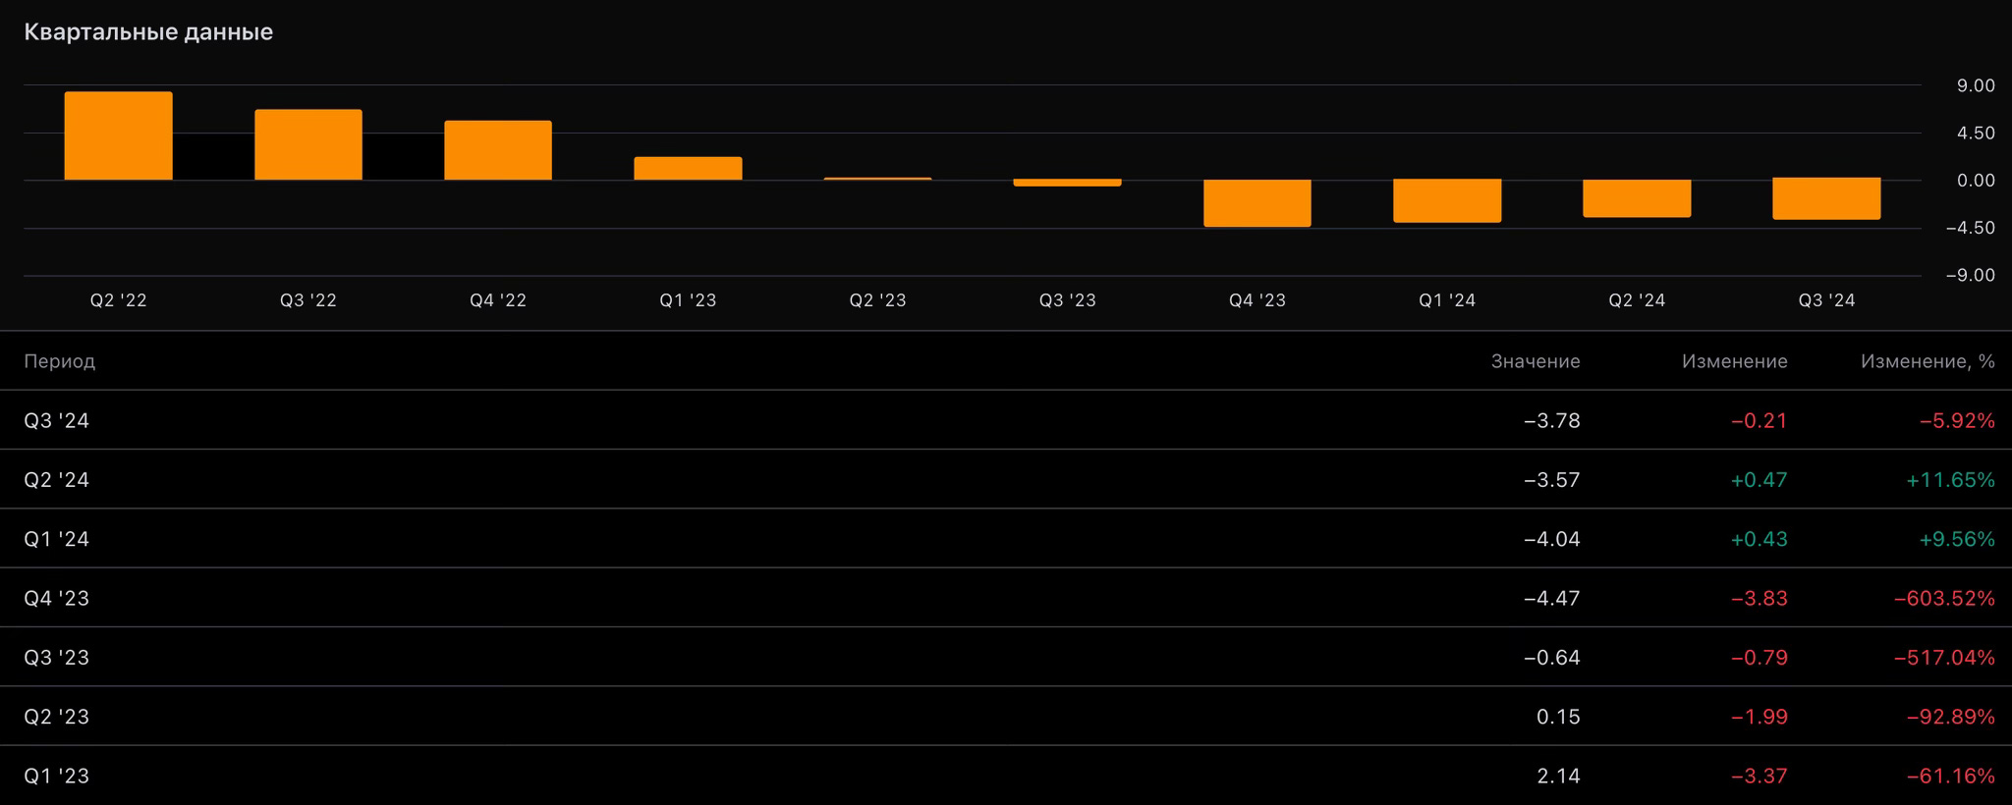
Task: Click the change value −1.99
Action: 1759,717
